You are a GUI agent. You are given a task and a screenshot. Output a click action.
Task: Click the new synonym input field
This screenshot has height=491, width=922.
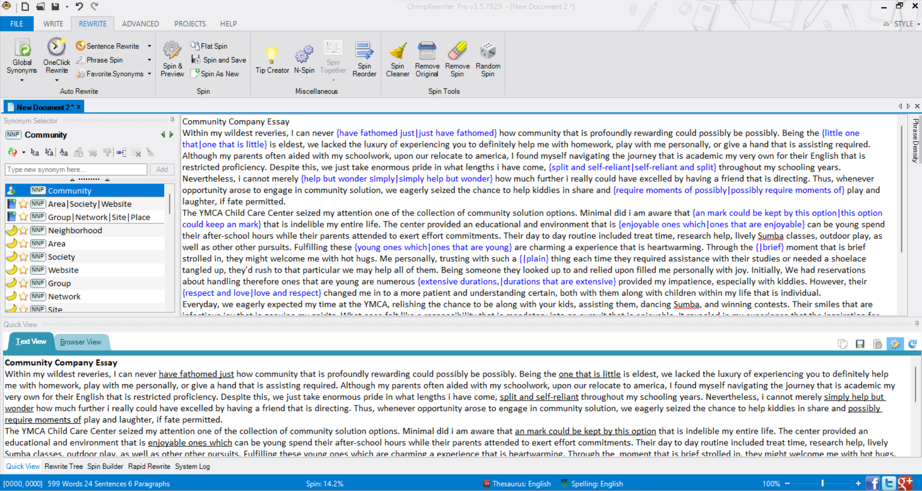pos(75,169)
